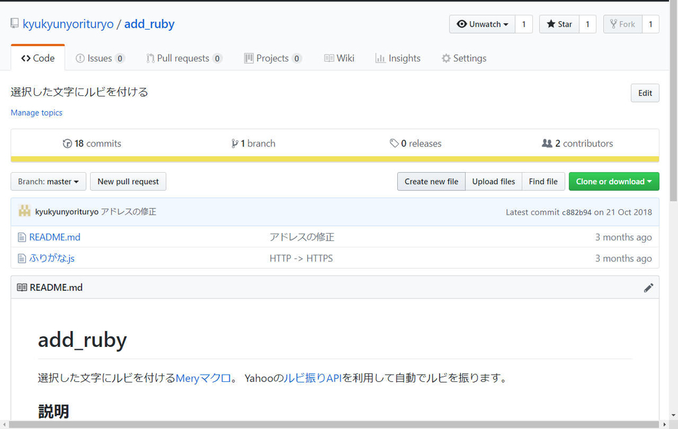
Task: Click kyukyunyorituryo's avatar in the commit bar
Action: pyautogui.click(x=24, y=211)
